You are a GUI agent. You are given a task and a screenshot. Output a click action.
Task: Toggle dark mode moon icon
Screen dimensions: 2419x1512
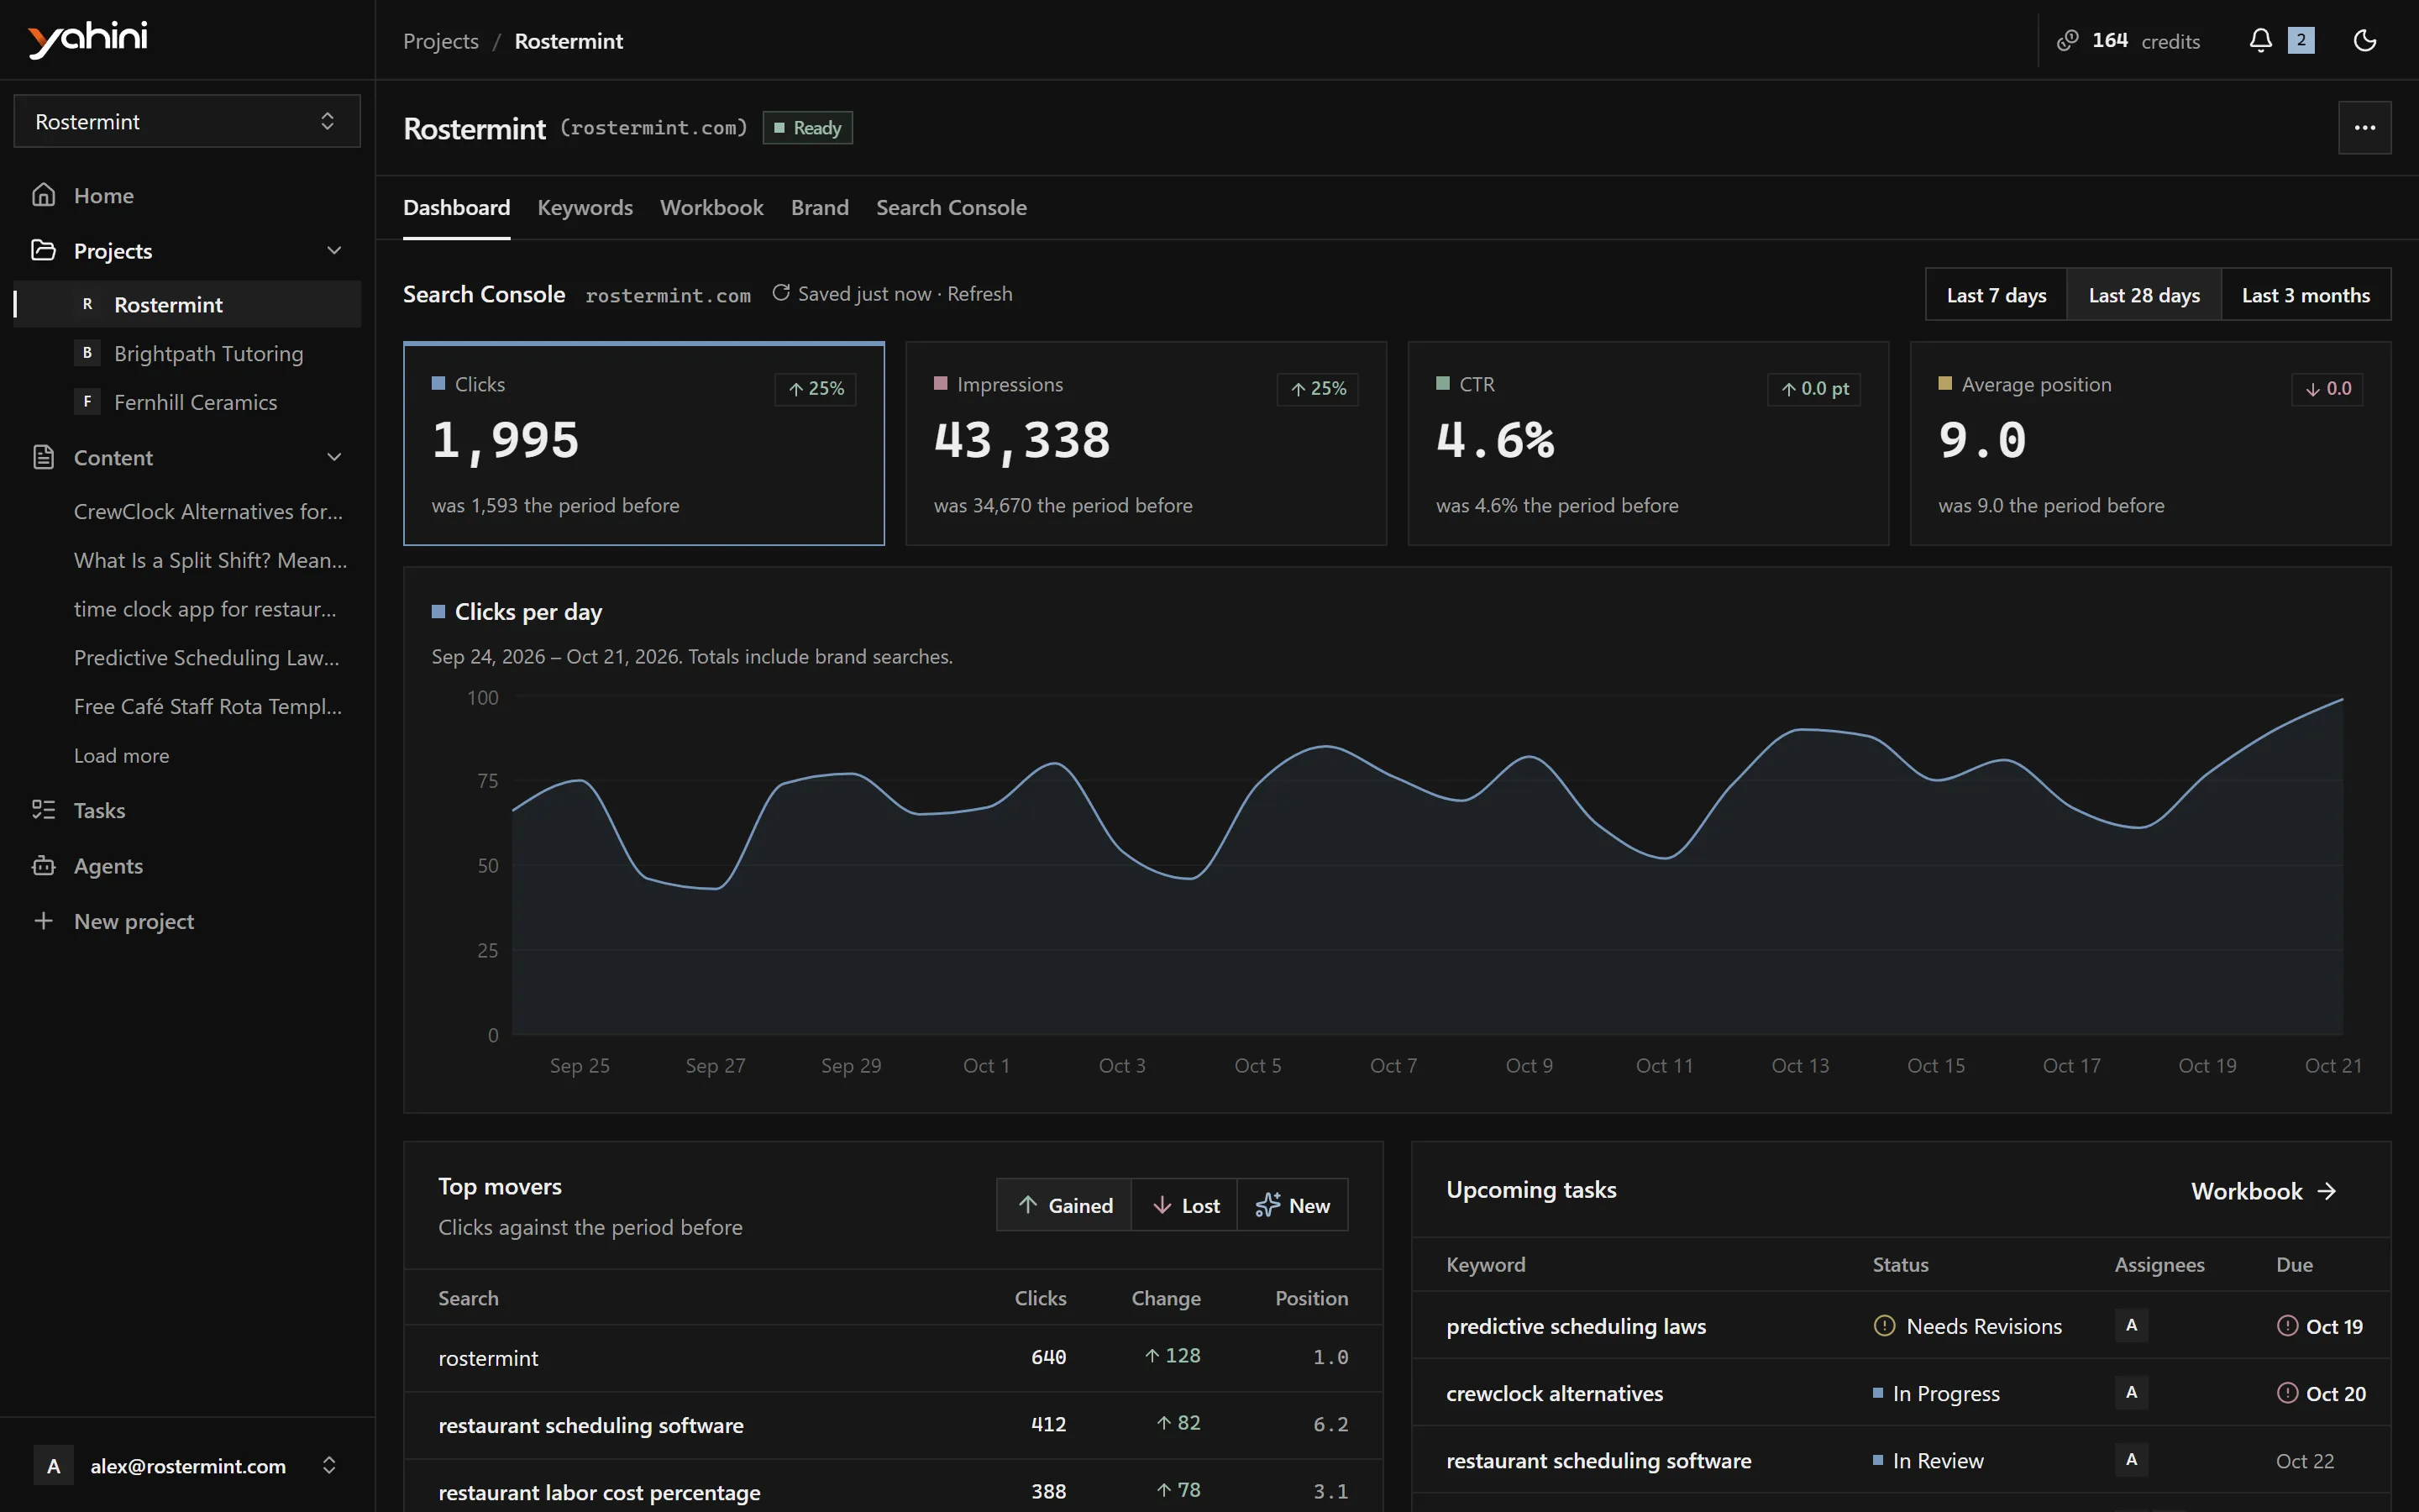(2364, 40)
